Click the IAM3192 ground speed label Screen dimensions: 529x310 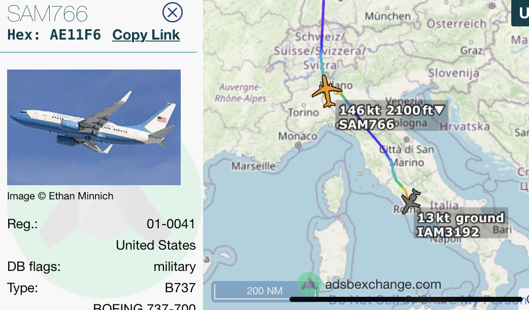tap(460, 218)
